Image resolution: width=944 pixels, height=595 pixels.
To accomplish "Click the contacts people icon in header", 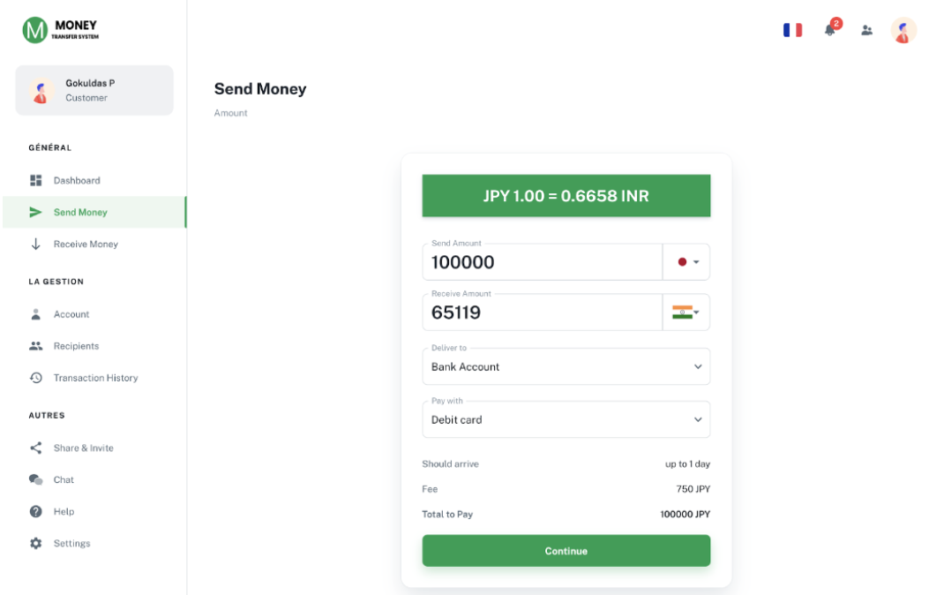I will [x=866, y=30].
